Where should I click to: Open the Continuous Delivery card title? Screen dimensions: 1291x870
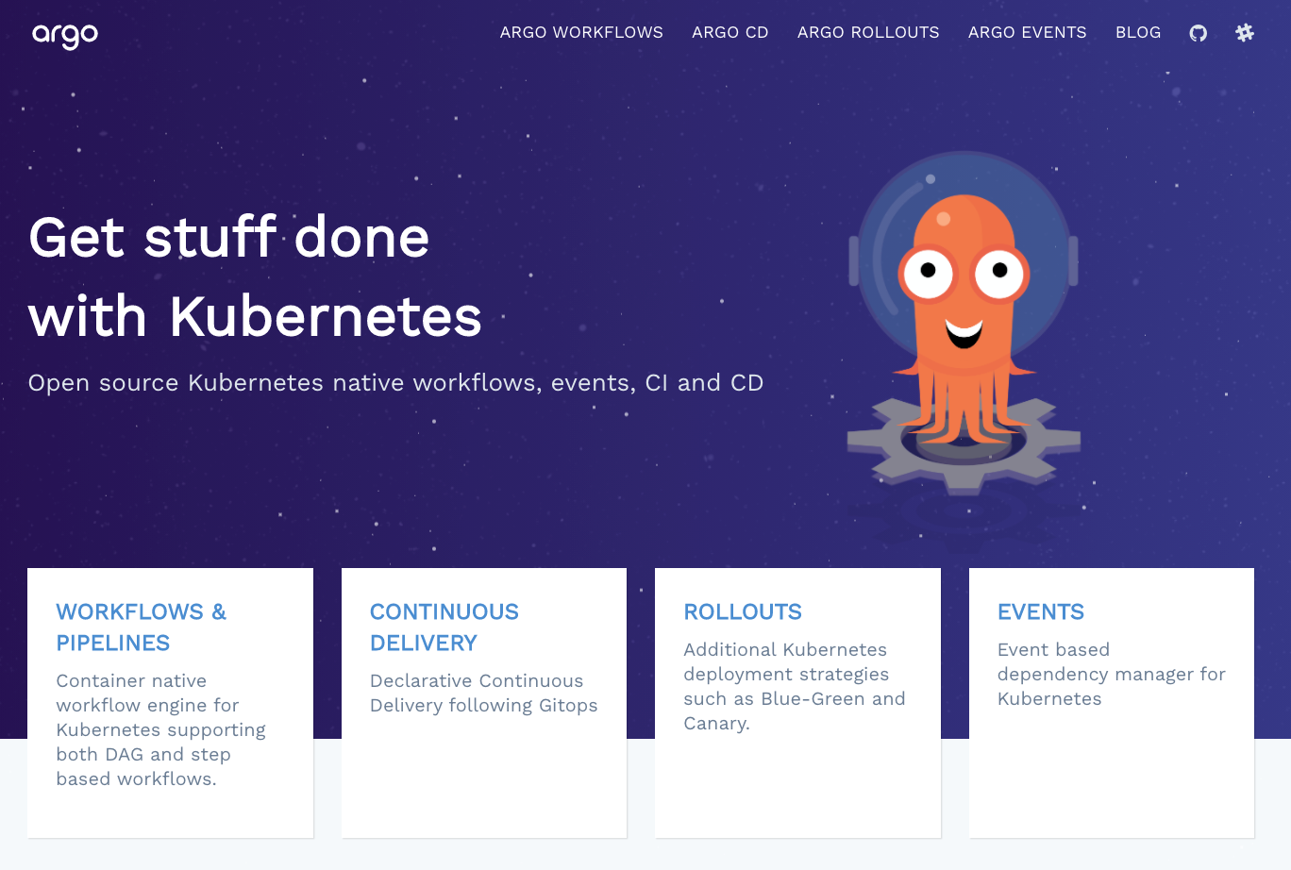pos(444,627)
